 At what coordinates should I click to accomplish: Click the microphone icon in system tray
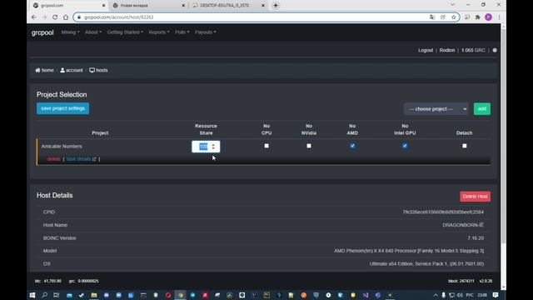coord(444,295)
